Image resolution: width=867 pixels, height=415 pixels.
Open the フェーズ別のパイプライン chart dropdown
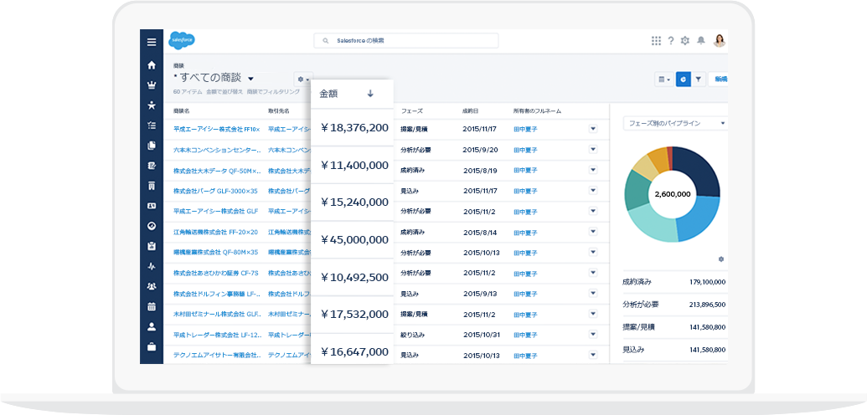coord(673,123)
